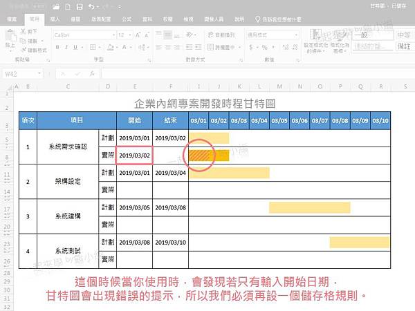Click into the formula bar
This screenshot has width=415, height=311.
pos(257,74)
